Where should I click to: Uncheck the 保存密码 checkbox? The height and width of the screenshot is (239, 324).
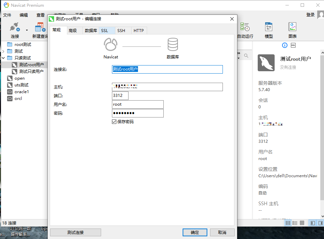[114, 122]
